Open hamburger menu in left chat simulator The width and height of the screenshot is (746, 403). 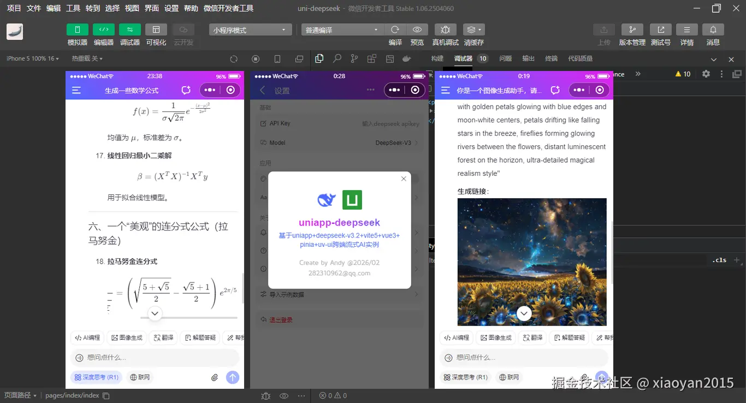76,90
